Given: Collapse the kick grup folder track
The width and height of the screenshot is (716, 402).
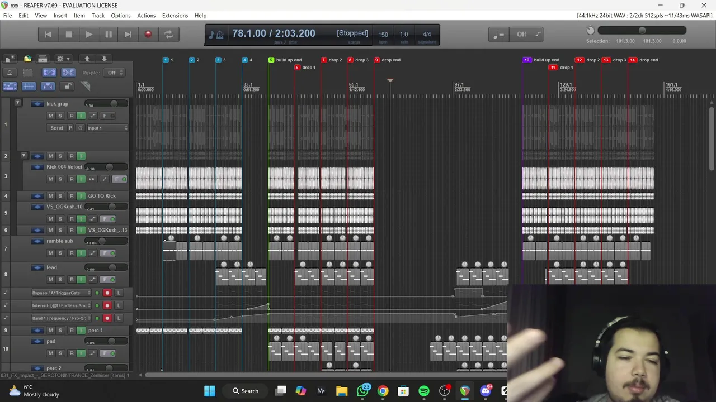Looking at the screenshot, I should coord(17,103).
